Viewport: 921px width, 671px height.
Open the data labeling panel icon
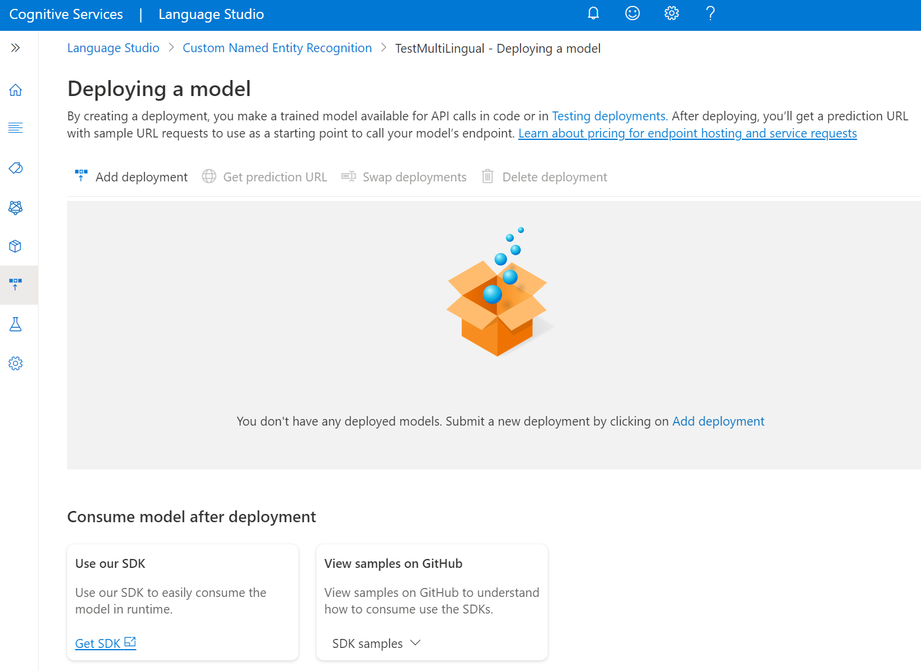(x=15, y=127)
